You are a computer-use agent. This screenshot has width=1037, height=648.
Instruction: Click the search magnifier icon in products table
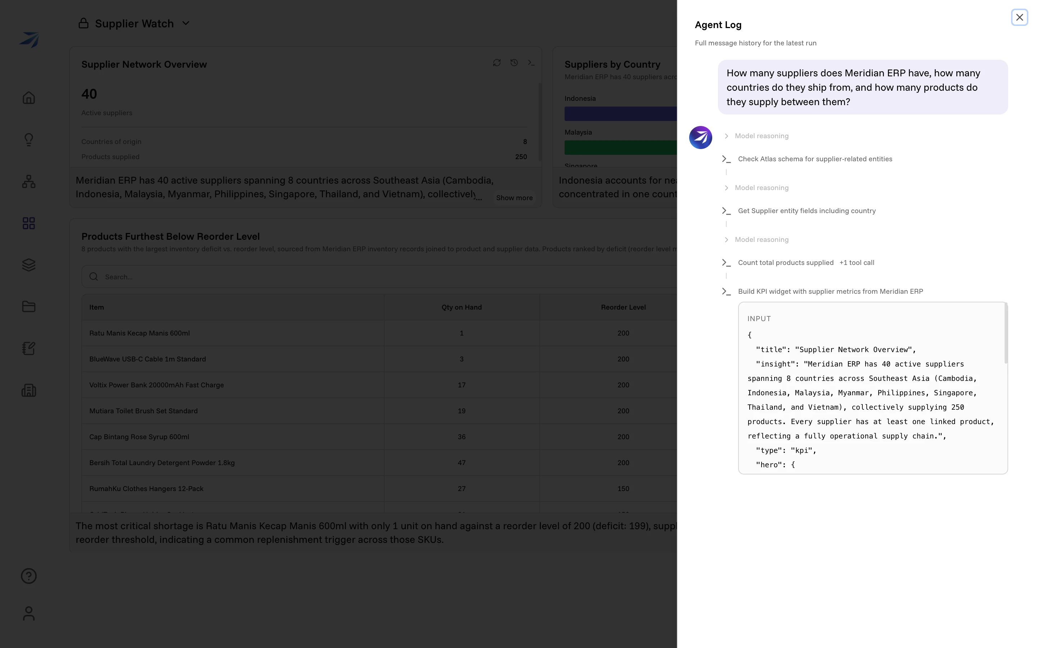93,277
